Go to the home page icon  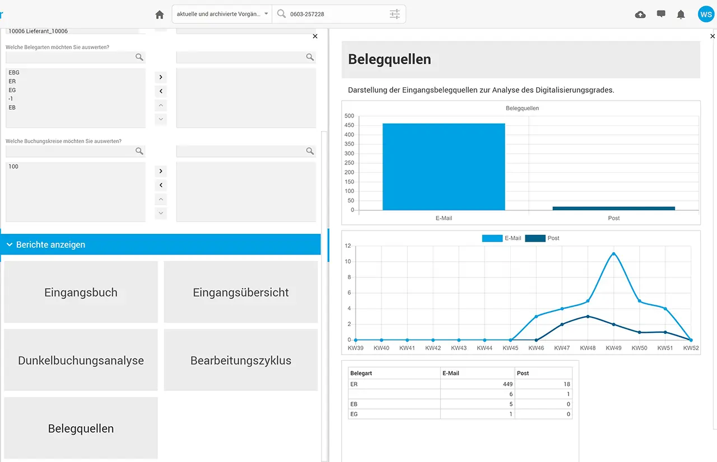[160, 15]
